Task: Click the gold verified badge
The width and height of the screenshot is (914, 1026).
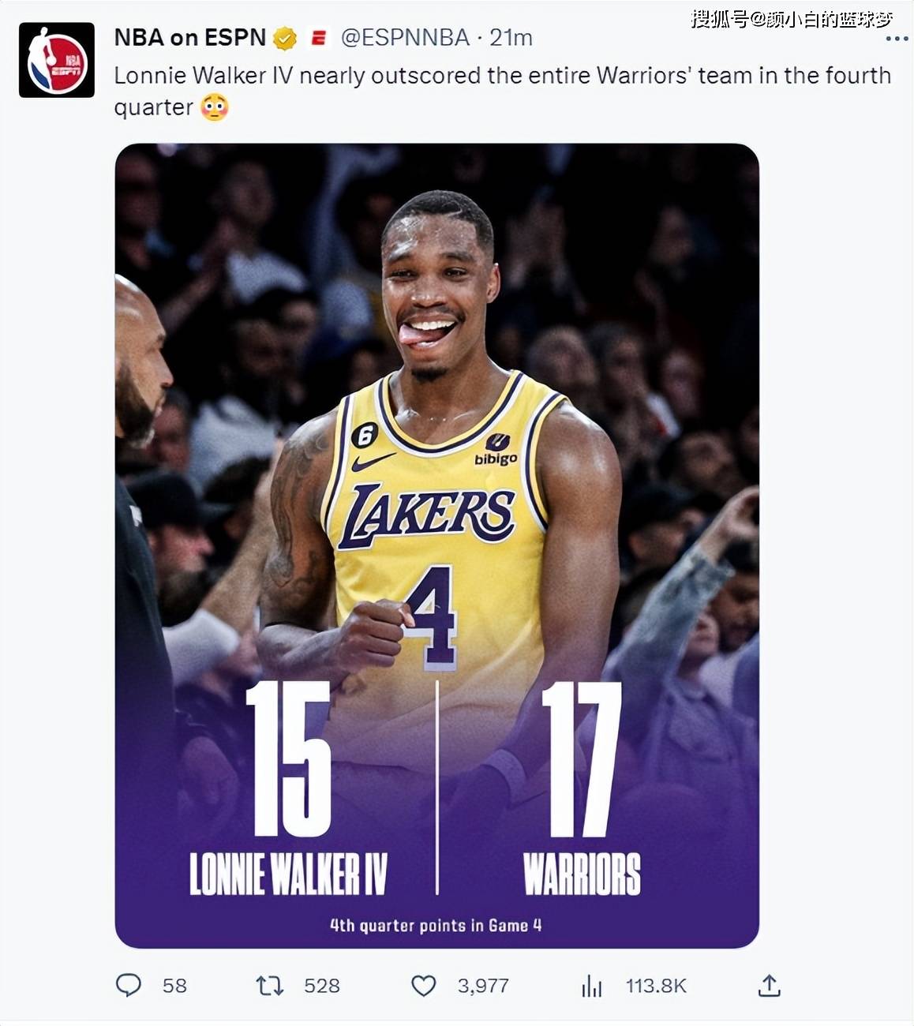Action: pyautogui.click(x=285, y=38)
